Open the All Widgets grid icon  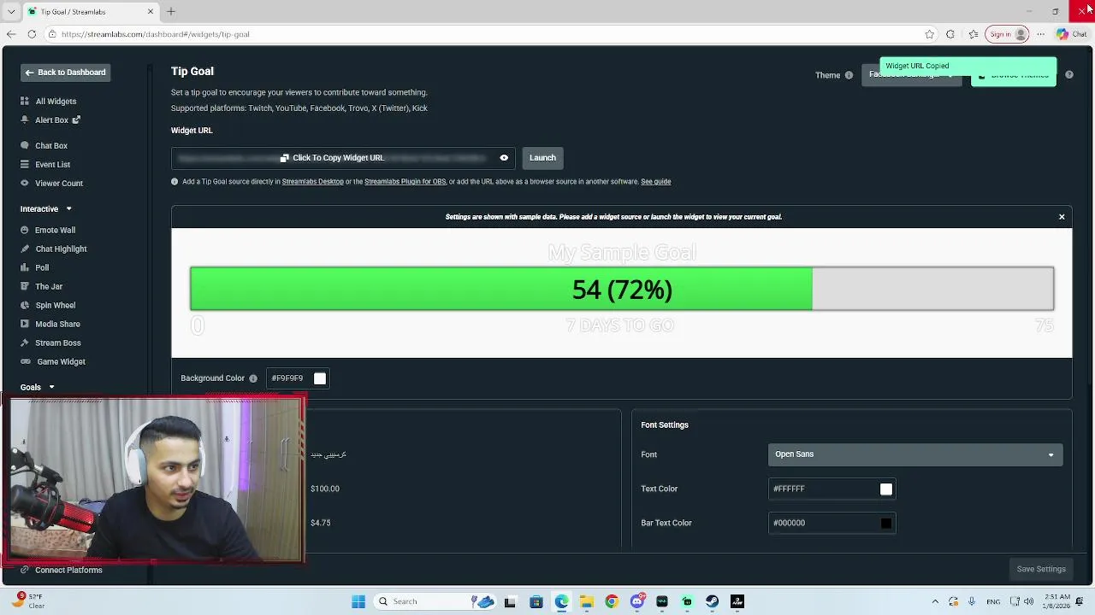point(25,101)
